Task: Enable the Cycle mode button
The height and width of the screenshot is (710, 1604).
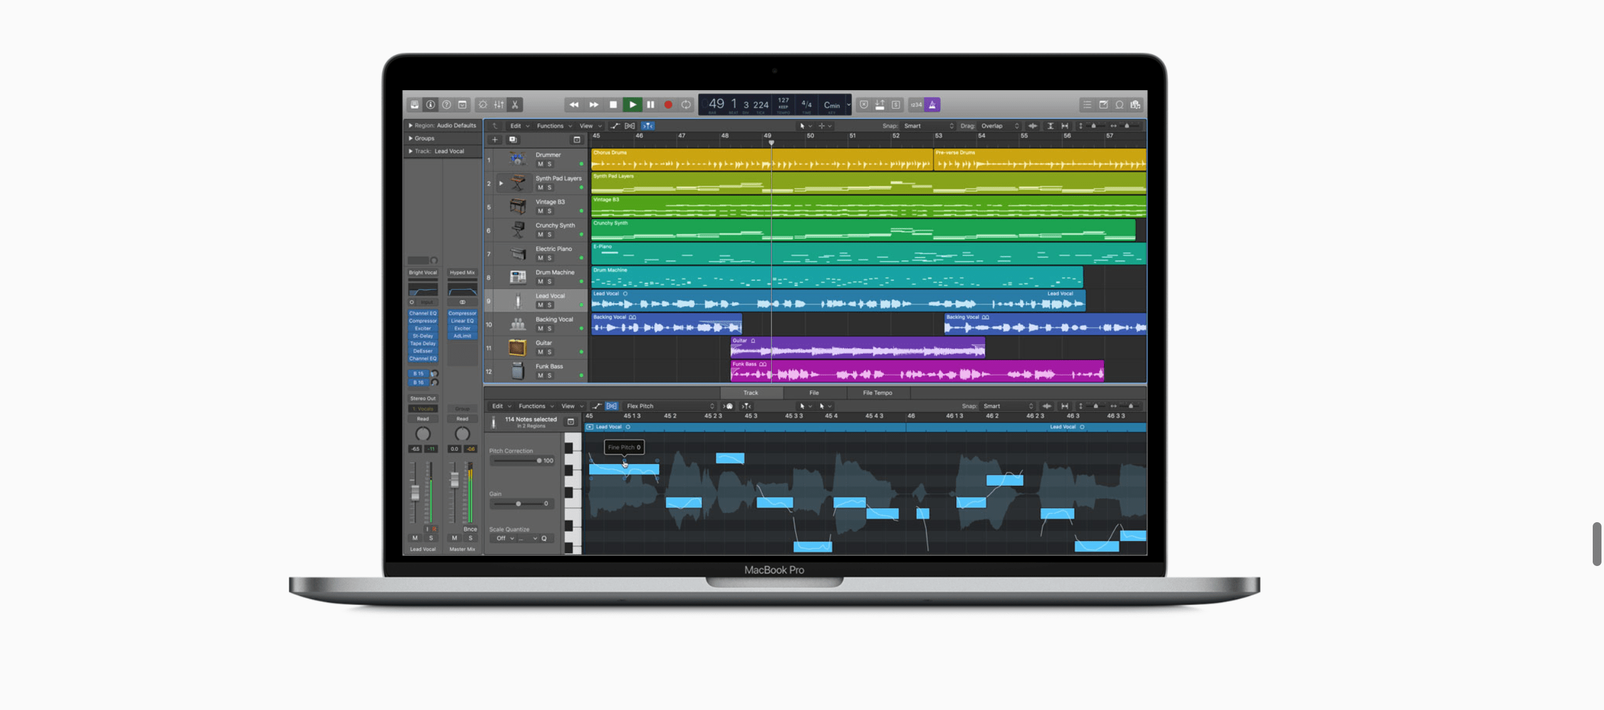Action: pyautogui.click(x=686, y=105)
